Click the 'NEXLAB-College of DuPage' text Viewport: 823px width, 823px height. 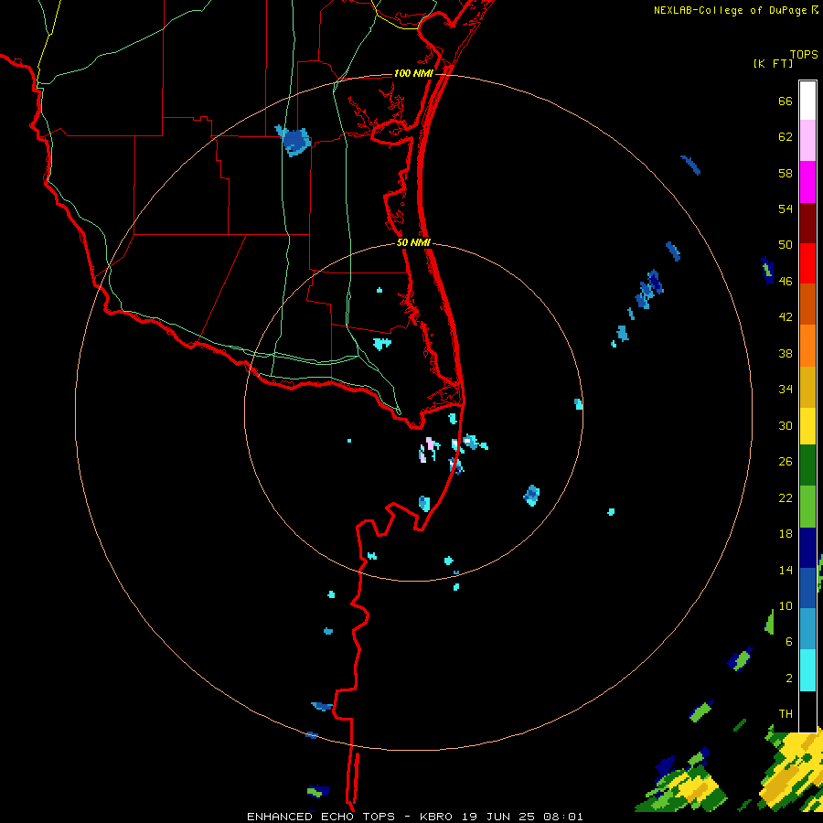click(x=730, y=10)
